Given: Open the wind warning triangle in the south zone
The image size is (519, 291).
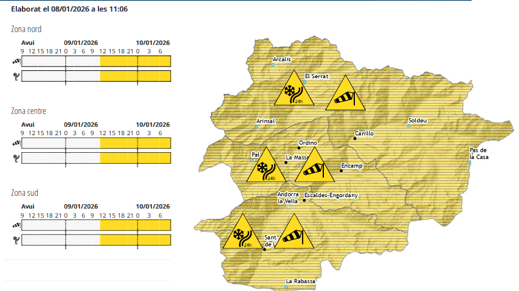Looking at the screenshot, I should [x=294, y=235].
